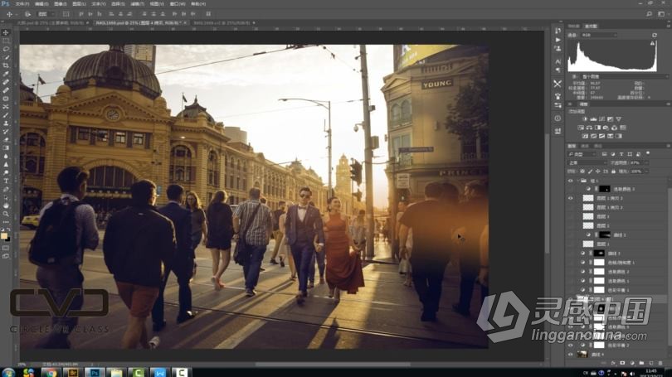
Task: Open the 文件(F) menu
Action: click(22, 4)
